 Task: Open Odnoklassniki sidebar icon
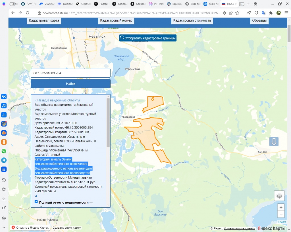click(4, 142)
